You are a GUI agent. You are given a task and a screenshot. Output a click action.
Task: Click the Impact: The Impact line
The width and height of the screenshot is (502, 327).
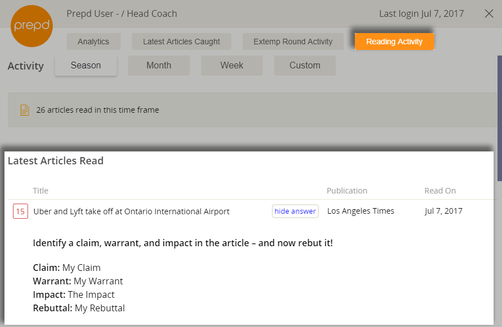tap(74, 294)
